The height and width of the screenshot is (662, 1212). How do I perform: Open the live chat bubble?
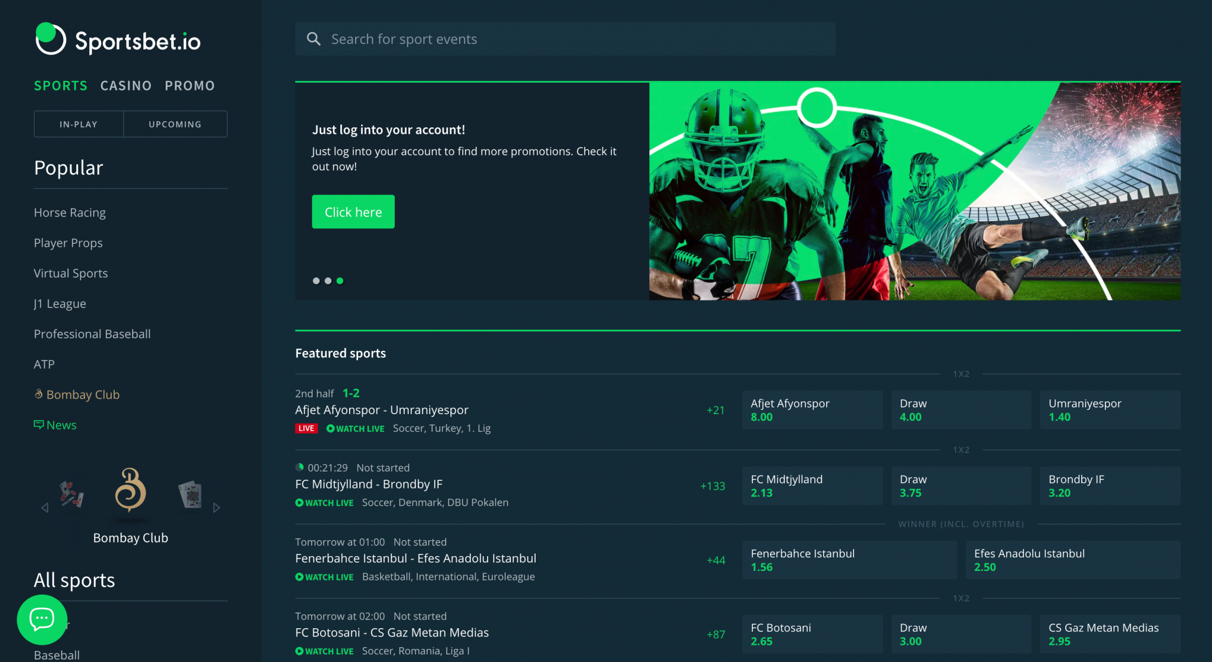tap(42, 619)
